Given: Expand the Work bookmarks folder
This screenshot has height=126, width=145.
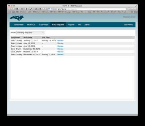Looking at the screenshot, I should (x=113, y=12).
